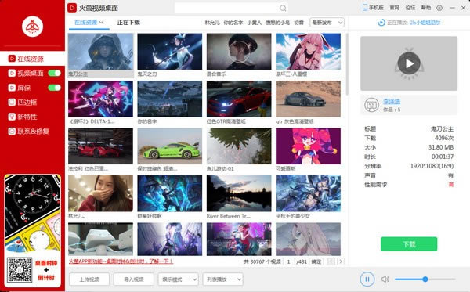Open the 官网 link
Viewport: 470px width, 292px height.
coord(394,8)
